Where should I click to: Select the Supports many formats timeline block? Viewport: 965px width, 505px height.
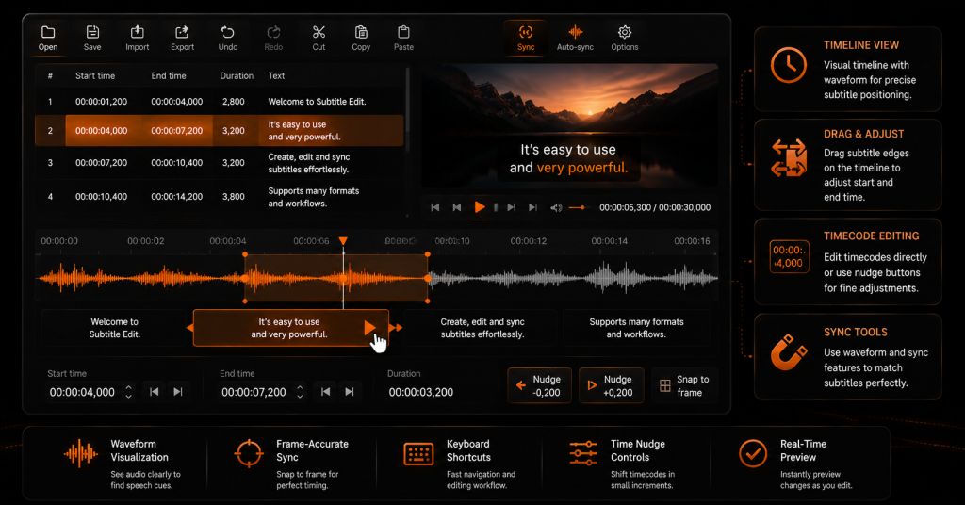636,328
